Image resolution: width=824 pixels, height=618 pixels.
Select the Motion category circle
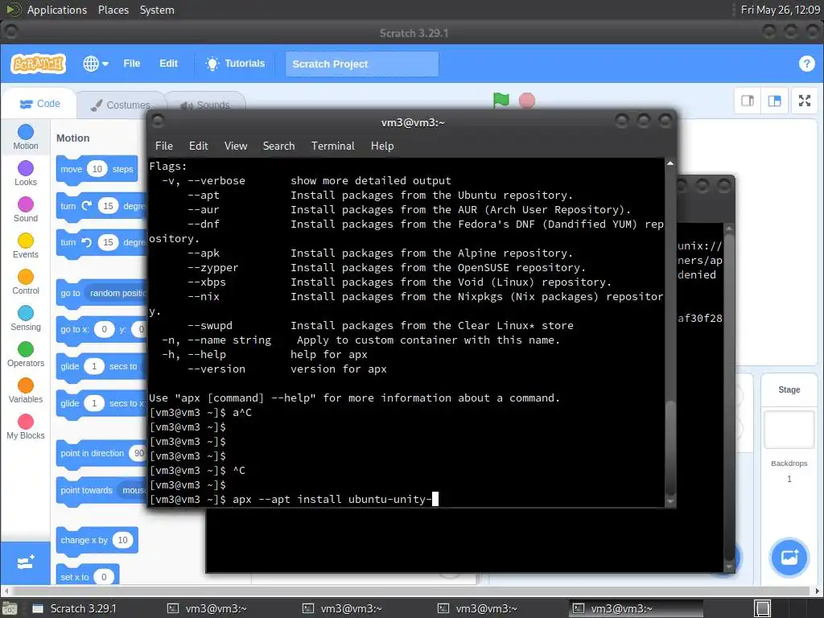25,132
